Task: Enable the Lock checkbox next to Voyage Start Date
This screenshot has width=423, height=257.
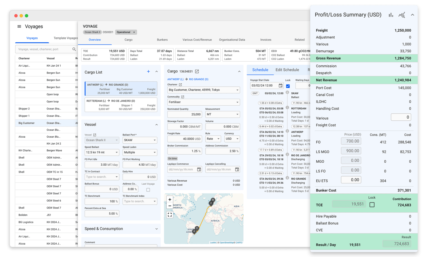Action: [x=288, y=85]
